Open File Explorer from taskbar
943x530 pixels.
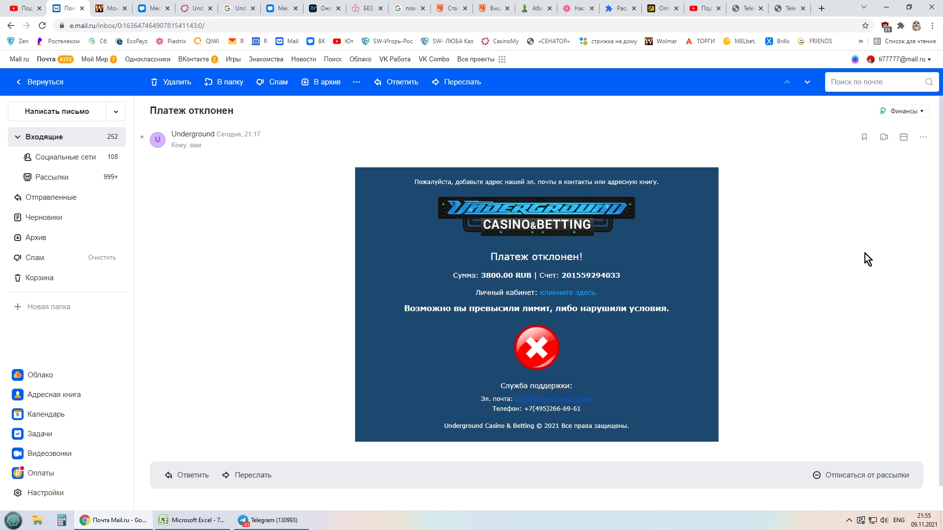click(x=38, y=520)
